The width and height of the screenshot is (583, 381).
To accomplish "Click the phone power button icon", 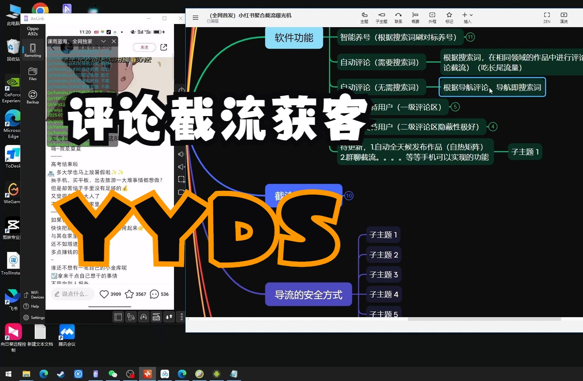I will point(181,90).
